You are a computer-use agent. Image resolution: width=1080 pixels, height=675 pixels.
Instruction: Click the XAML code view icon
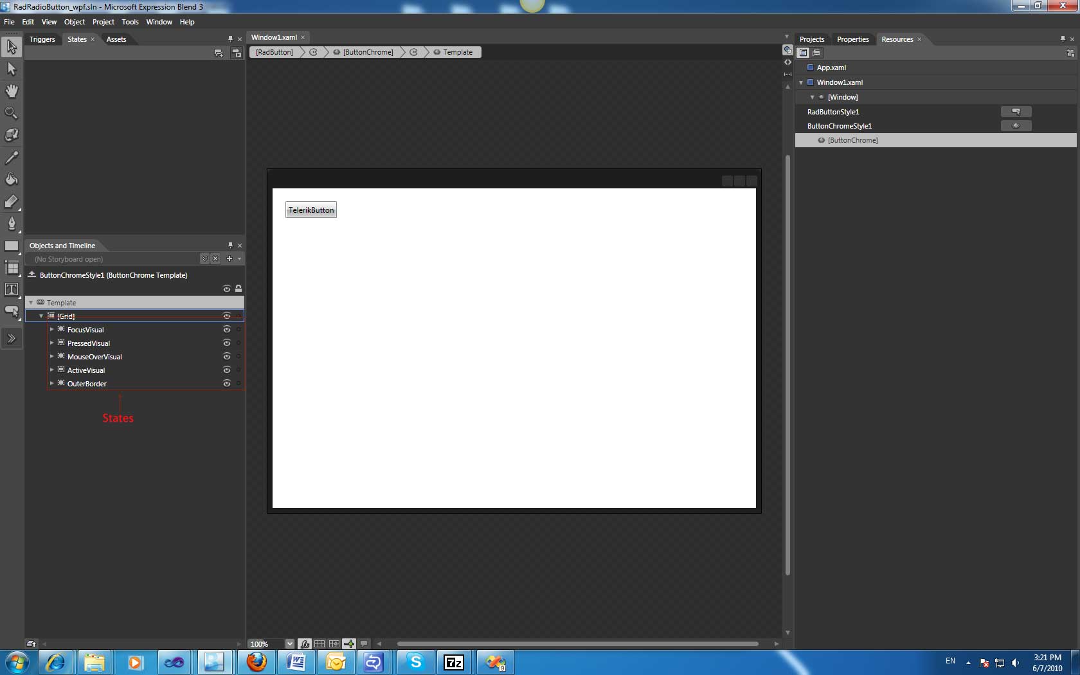788,62
